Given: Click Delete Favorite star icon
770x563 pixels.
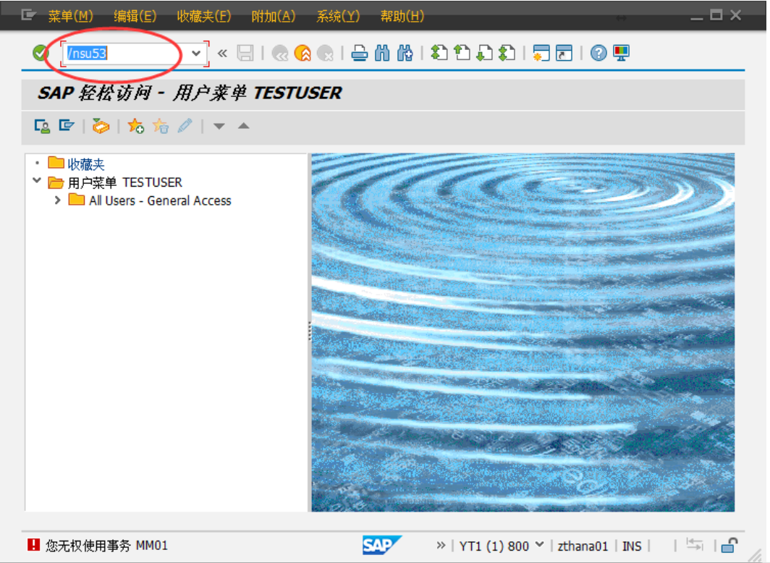Looking at the screenshot, I should pyautogui.click(x=160, y=126).
